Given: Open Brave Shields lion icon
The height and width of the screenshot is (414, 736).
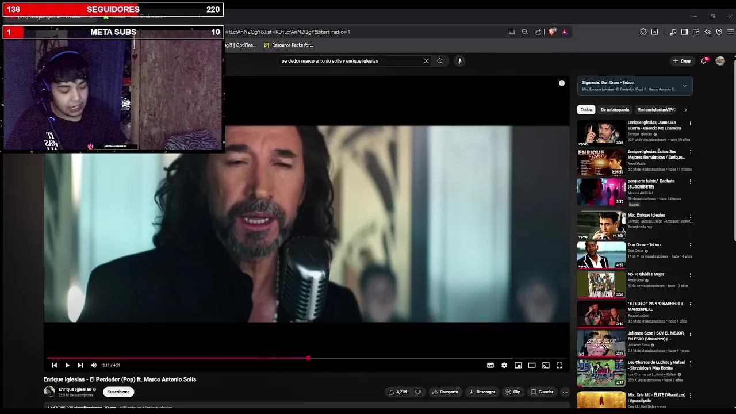Looking at the screenshot, I should point(553,32).
